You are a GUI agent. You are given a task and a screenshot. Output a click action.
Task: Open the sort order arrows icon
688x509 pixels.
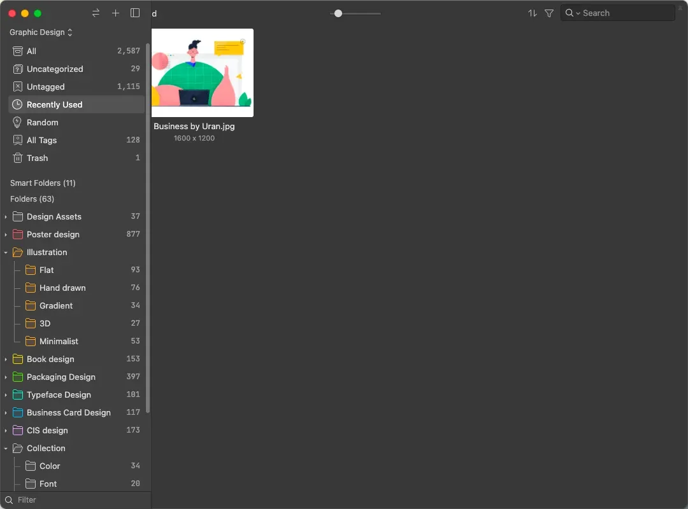click(533, 13)
